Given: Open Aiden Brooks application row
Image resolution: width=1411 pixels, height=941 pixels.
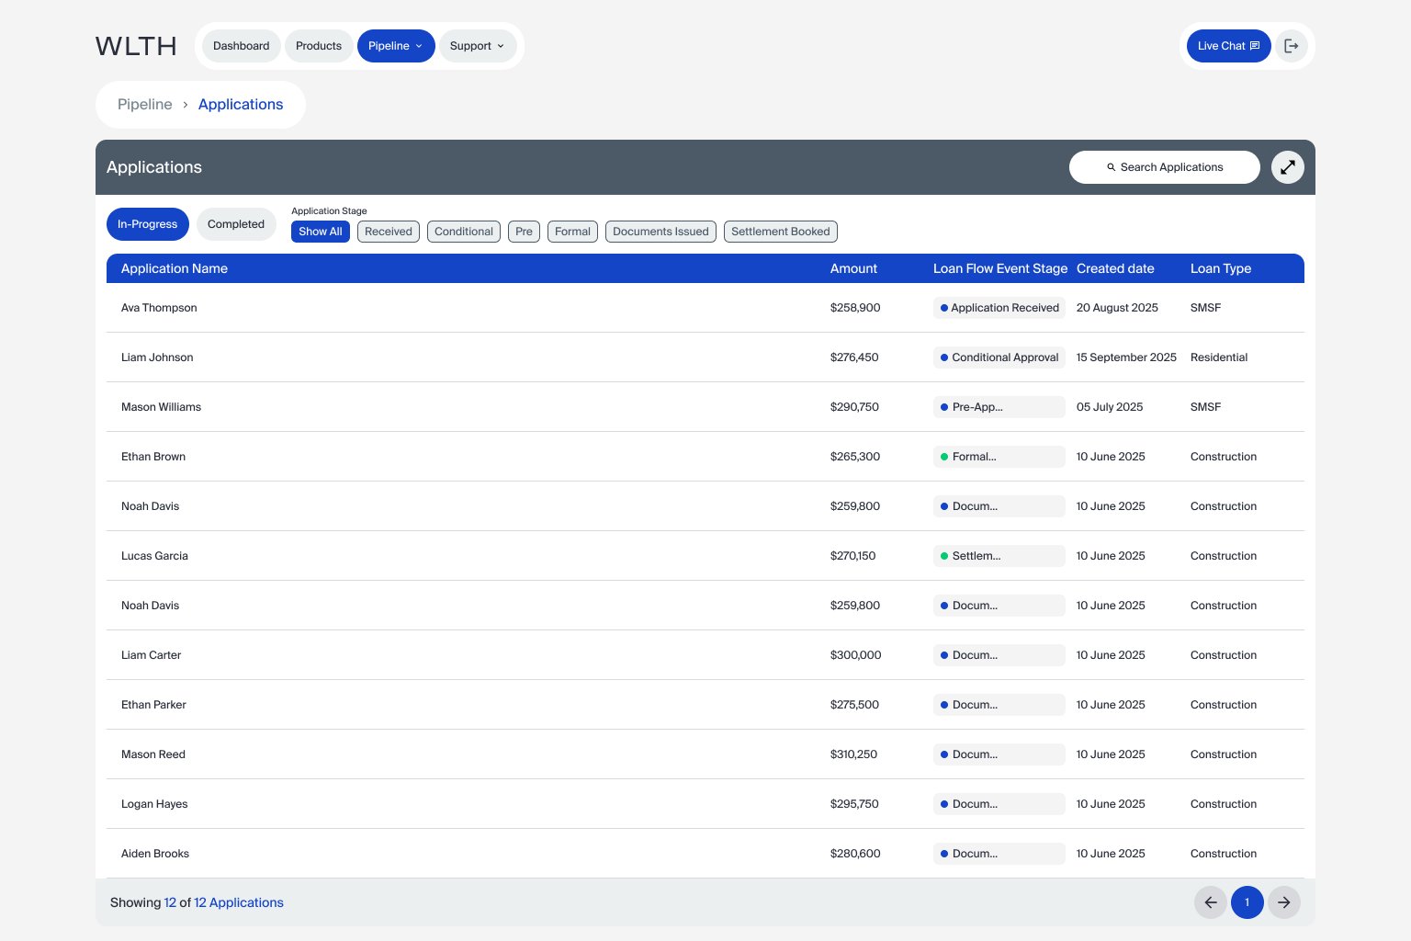Looking at the screenshot, I should point(705,854).
